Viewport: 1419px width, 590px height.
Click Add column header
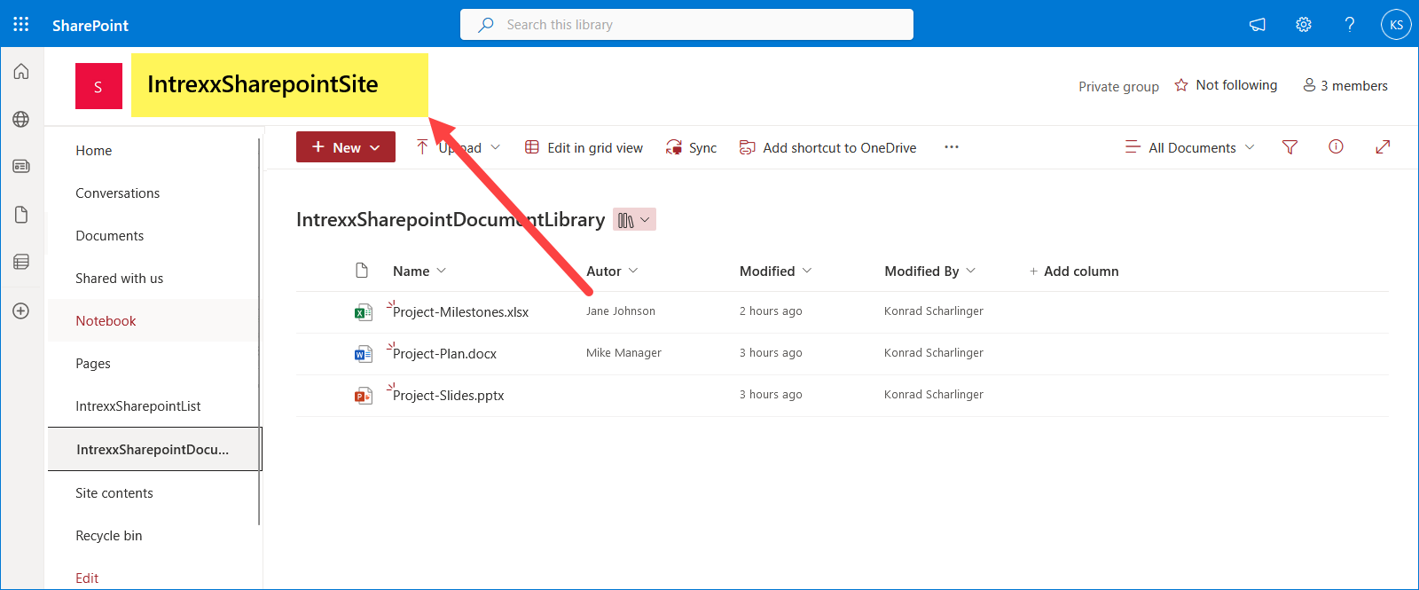[x=1073, y=271]
